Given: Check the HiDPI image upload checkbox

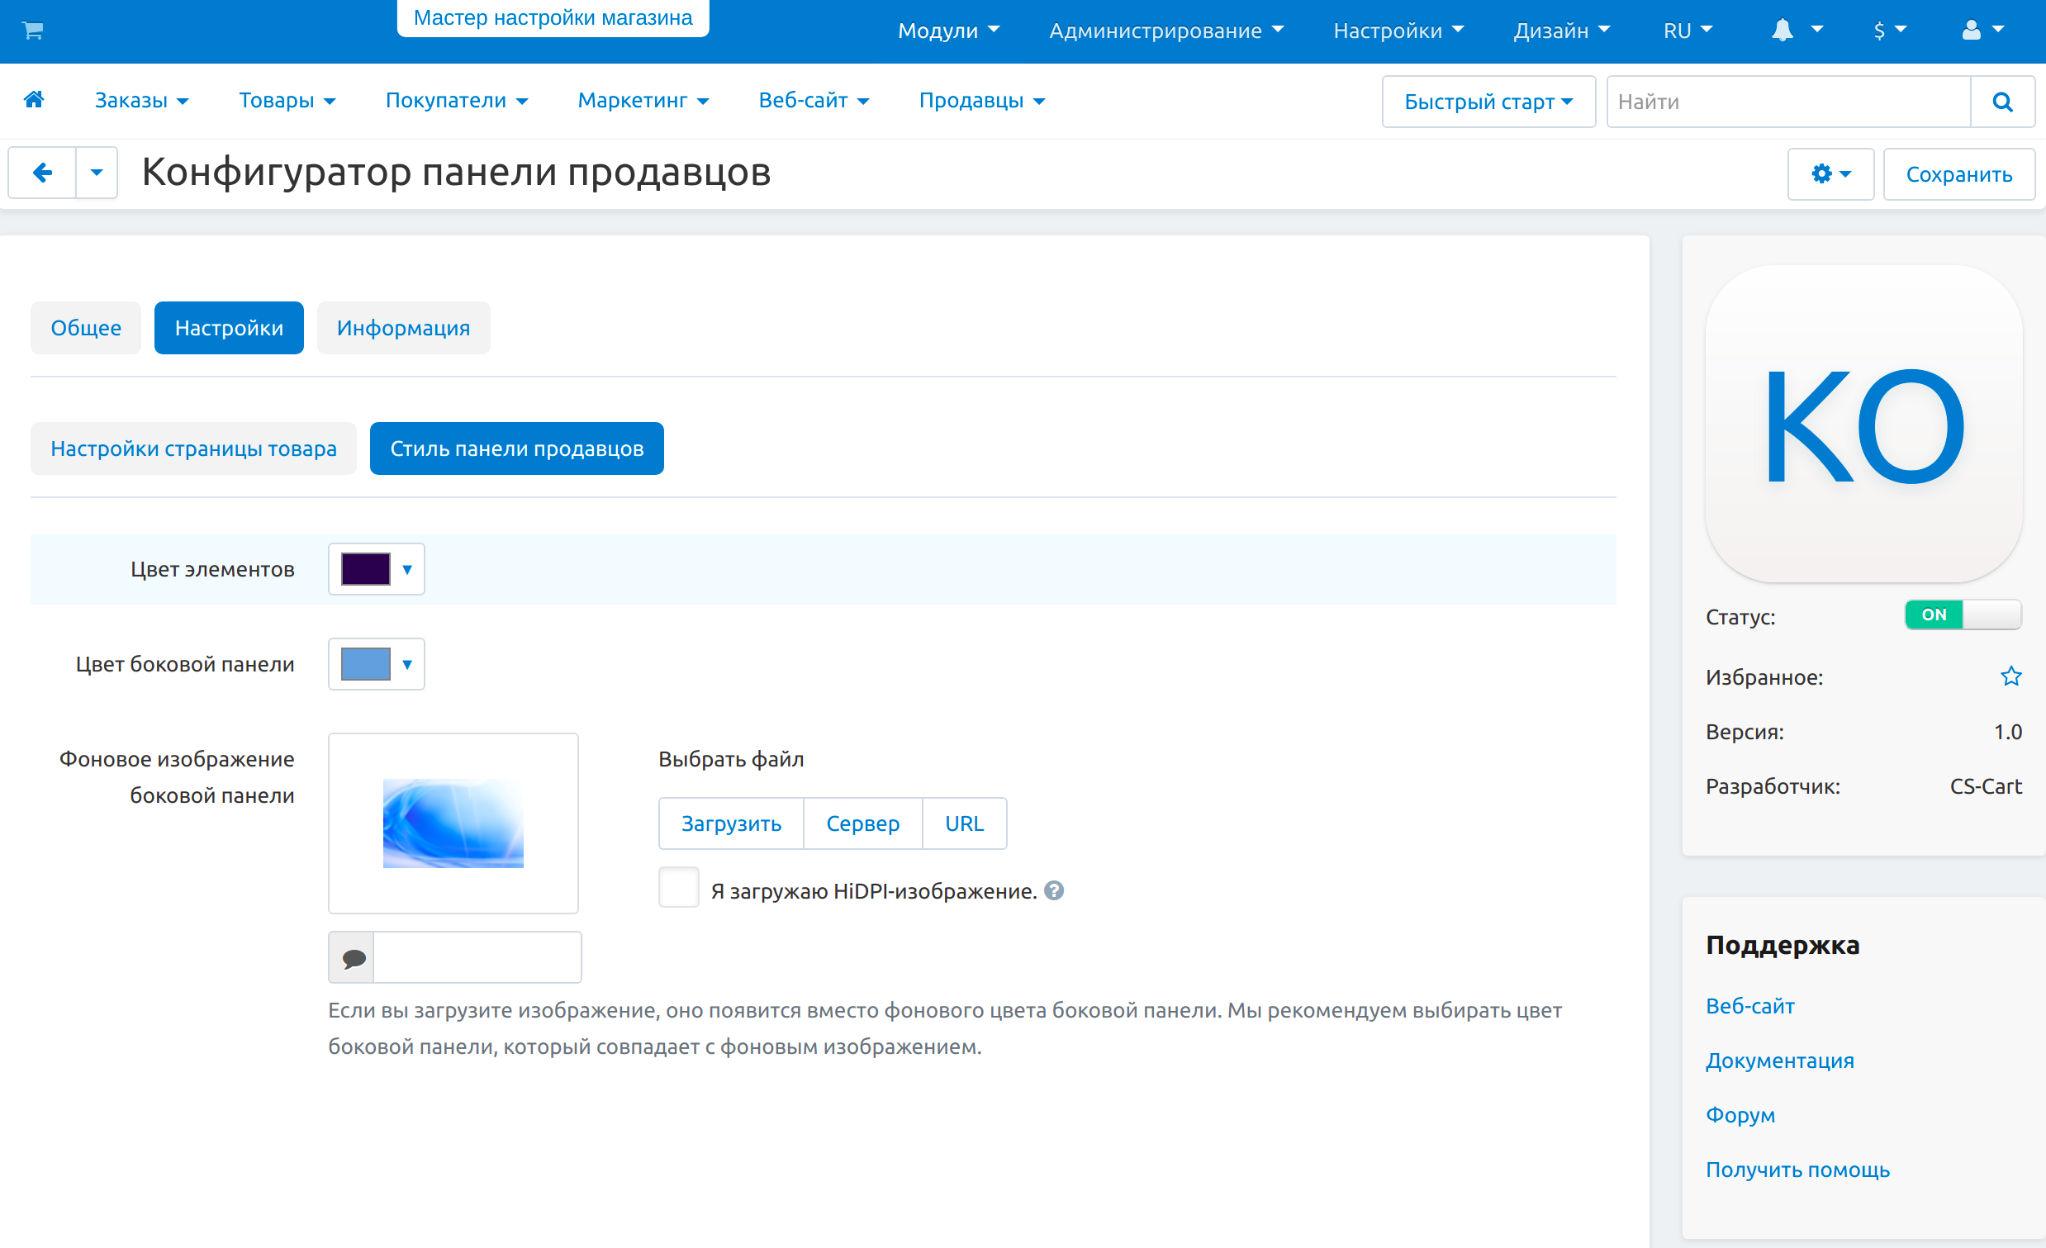Looking at the screenshot, I should pos(678,888).
